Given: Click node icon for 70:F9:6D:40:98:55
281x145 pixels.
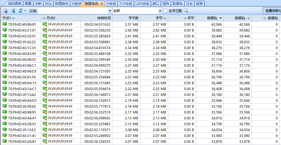Looking at the screenshot, I should pyautogui.click(x=4, y=59).
